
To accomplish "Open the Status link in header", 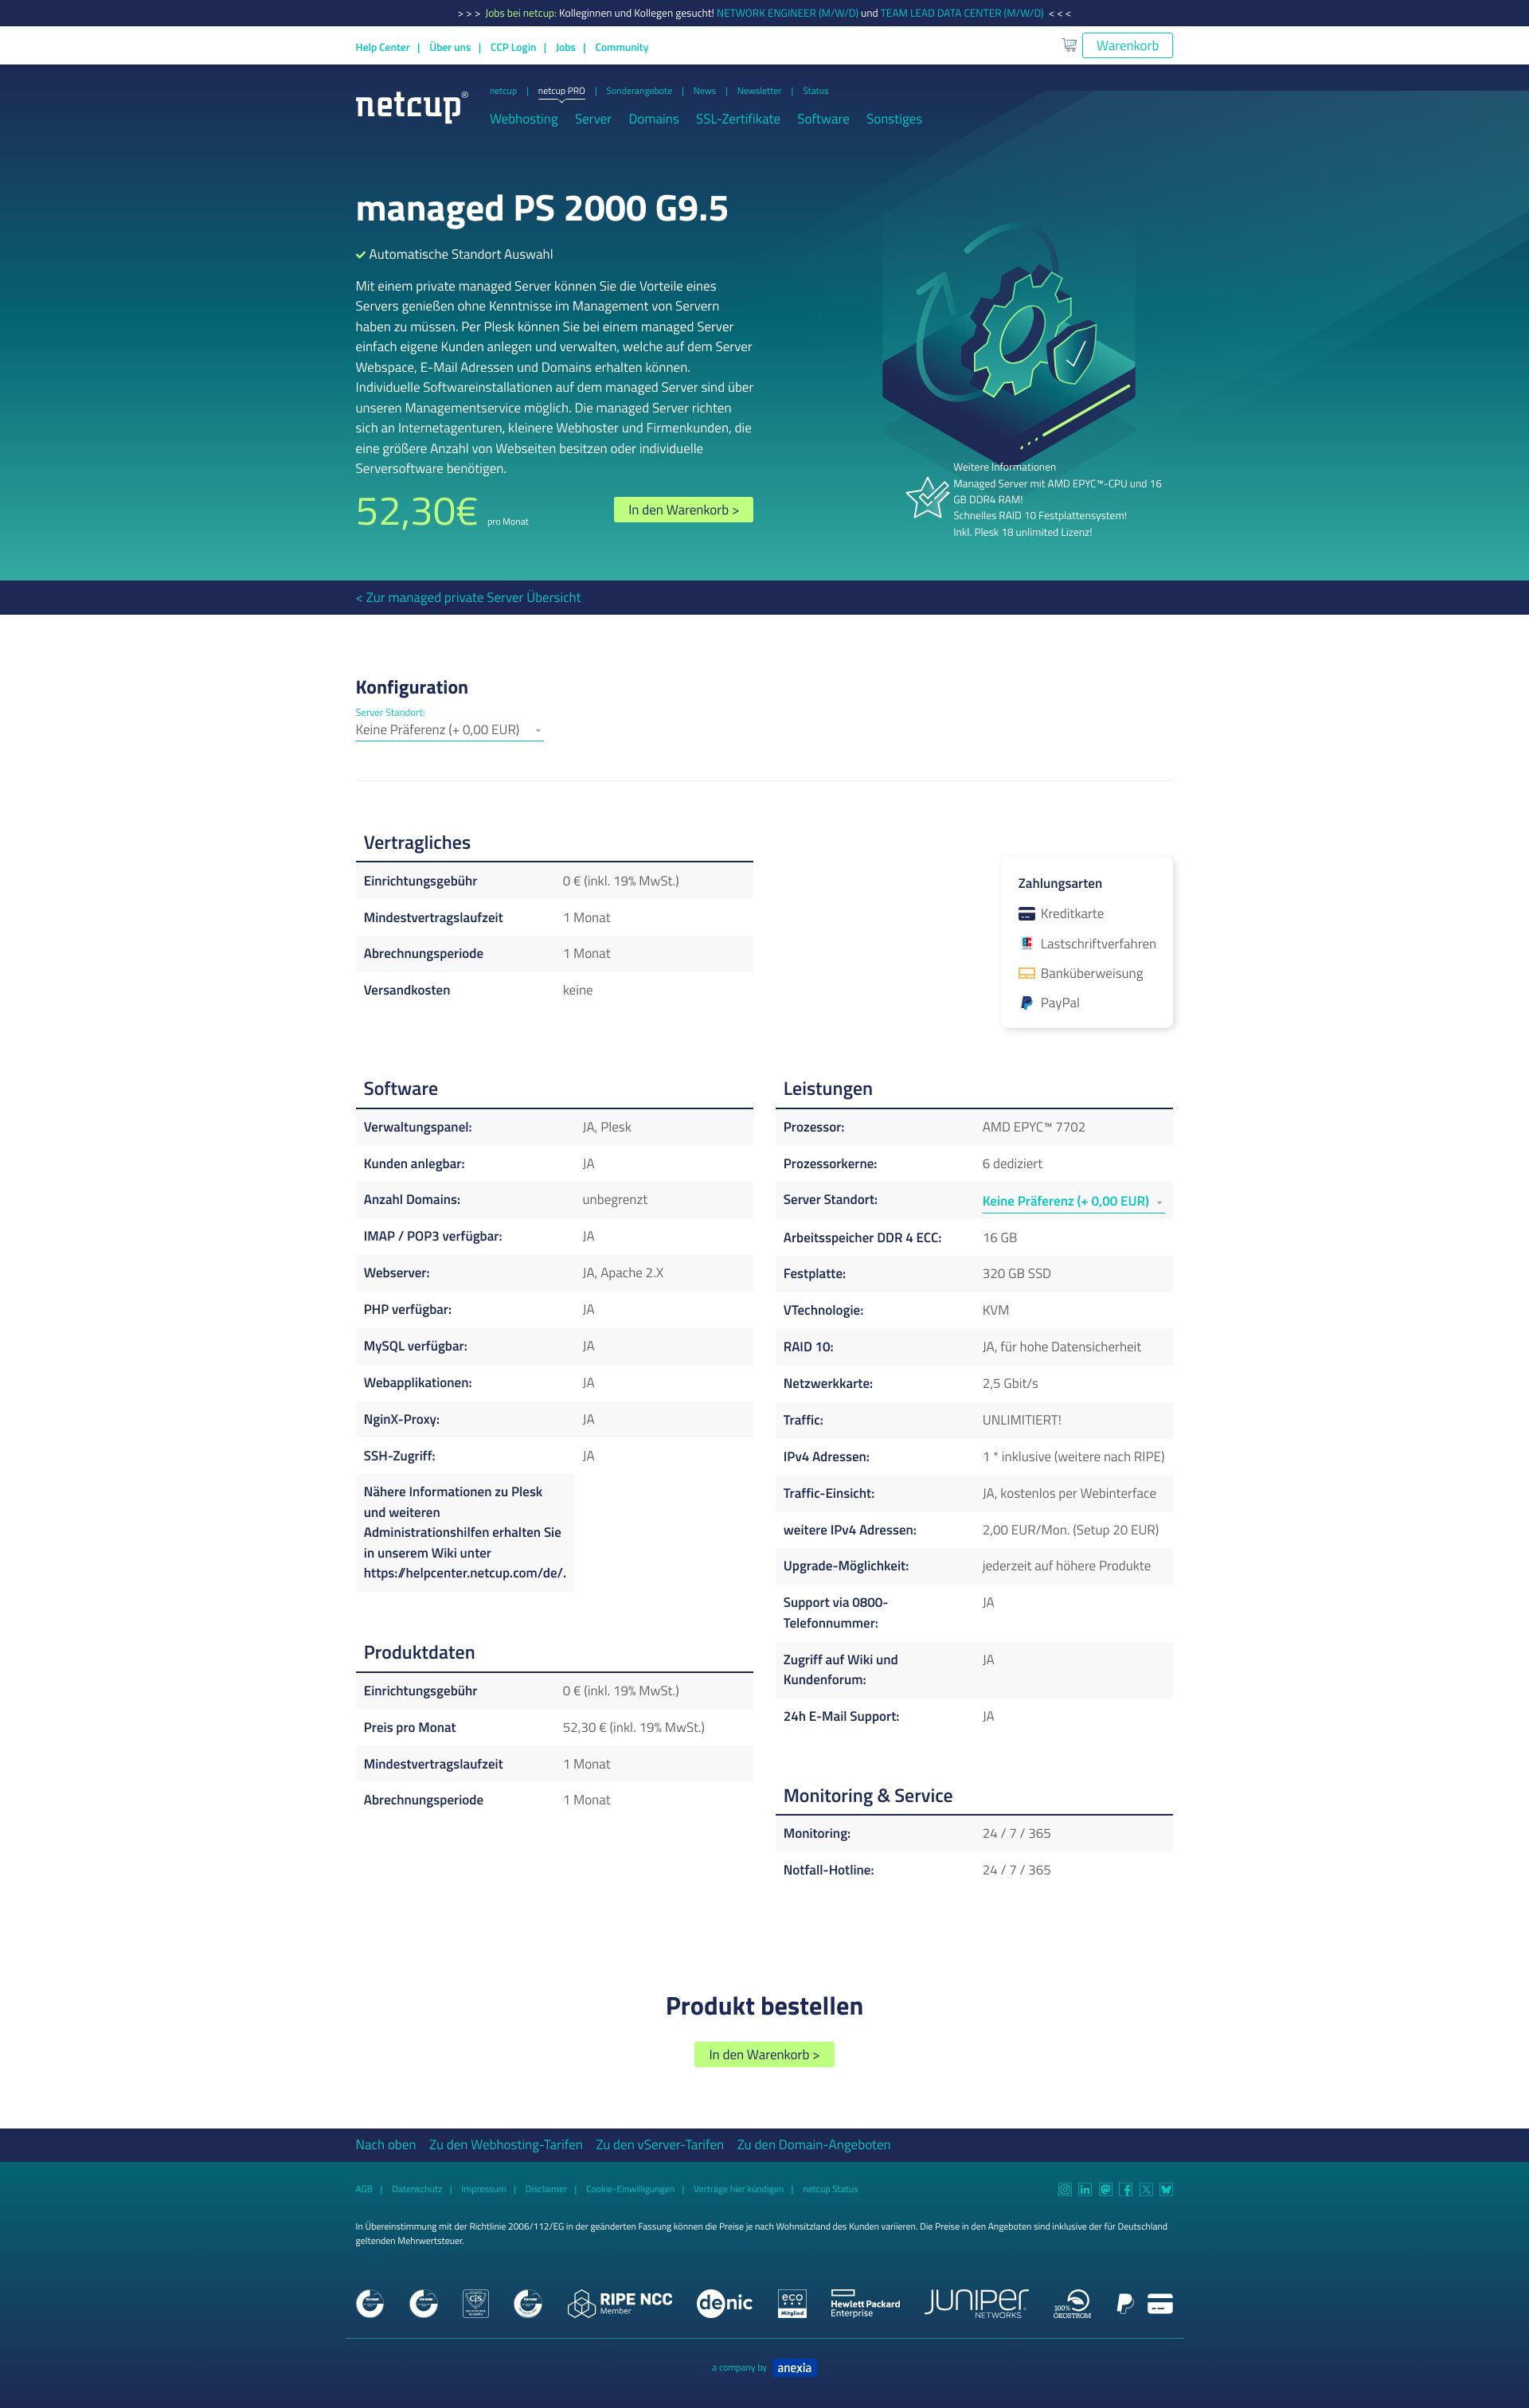I will tap(815, 91).
